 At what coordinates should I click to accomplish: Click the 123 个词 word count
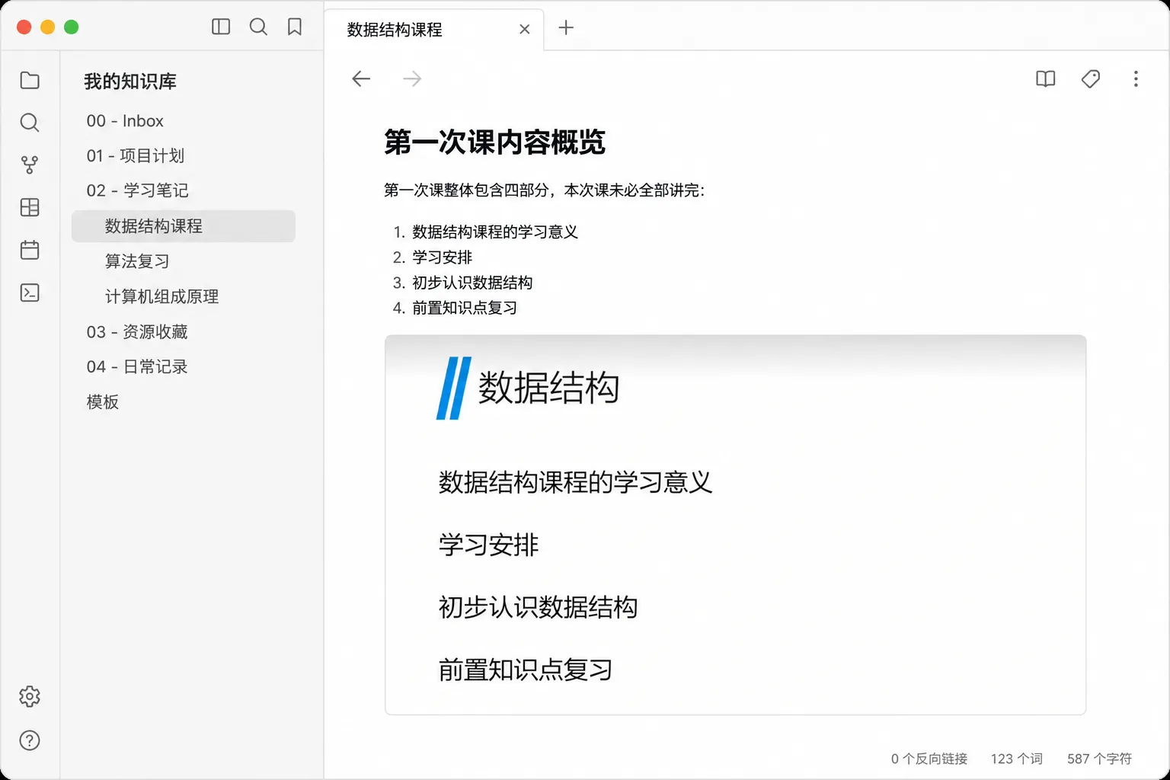tap(1017, 759)
